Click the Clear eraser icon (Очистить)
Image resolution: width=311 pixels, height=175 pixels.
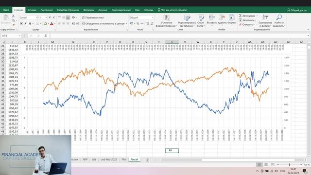240,25
